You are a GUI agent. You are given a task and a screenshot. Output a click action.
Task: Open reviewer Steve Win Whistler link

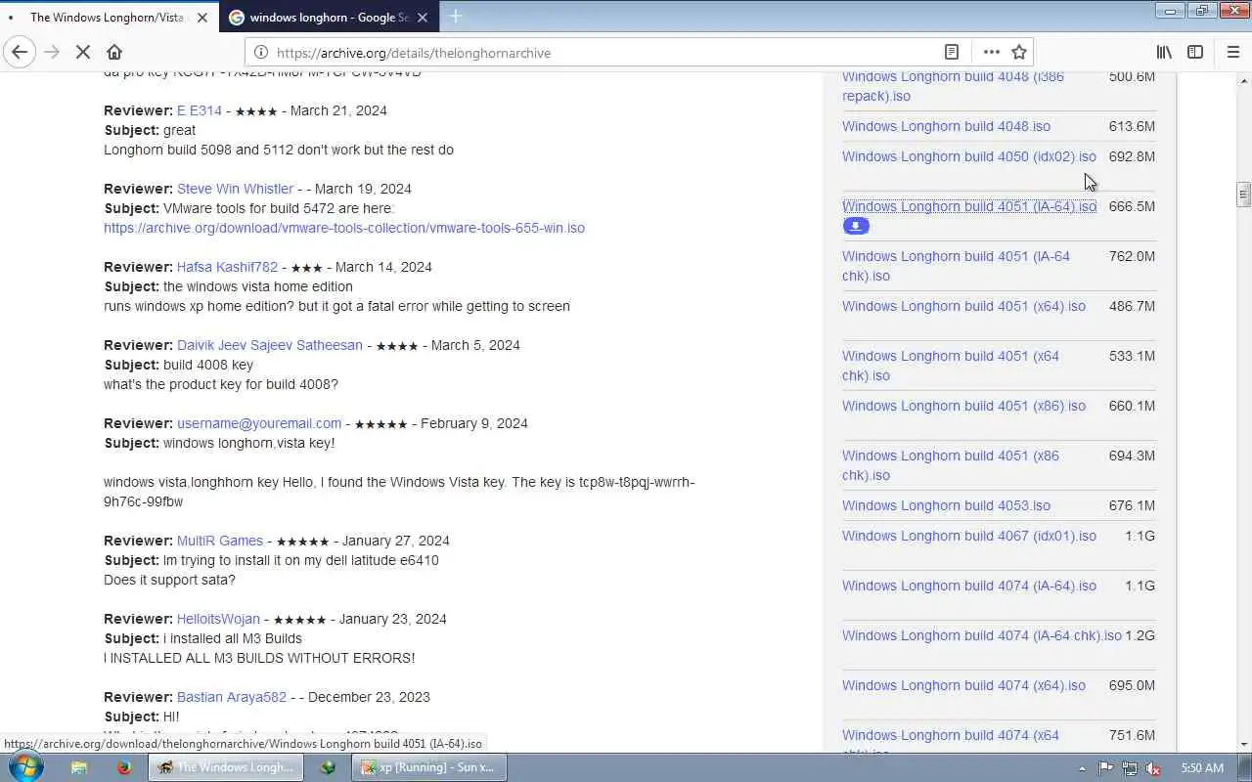(235, 189)
